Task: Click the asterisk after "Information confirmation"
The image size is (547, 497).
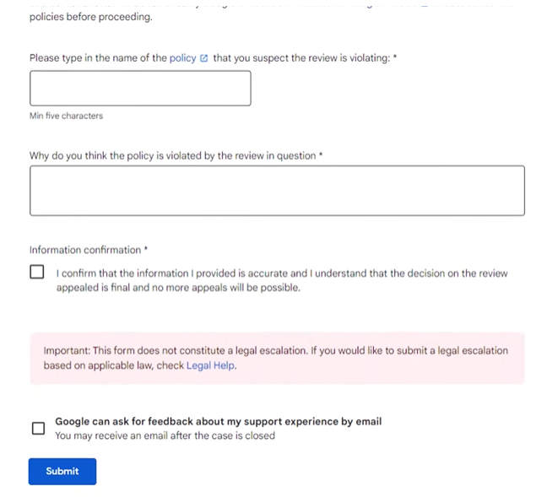Action: [x=146, y=249]
